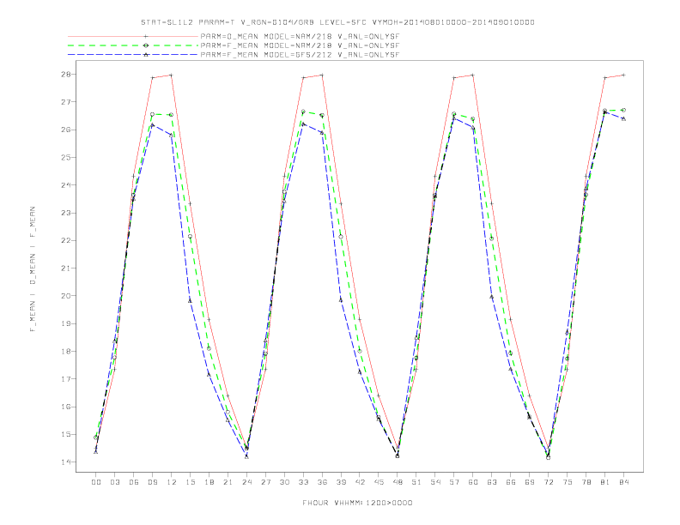
Task: Click the x-axis tick label 66
Action: [511, 482]
